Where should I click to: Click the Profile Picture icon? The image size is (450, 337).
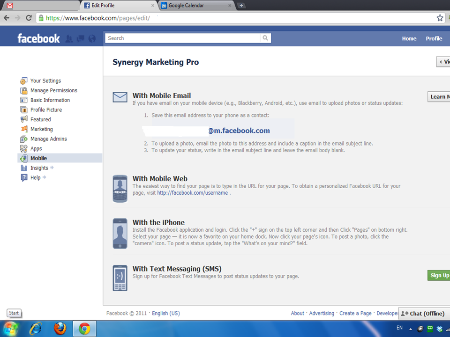point(24,110)
